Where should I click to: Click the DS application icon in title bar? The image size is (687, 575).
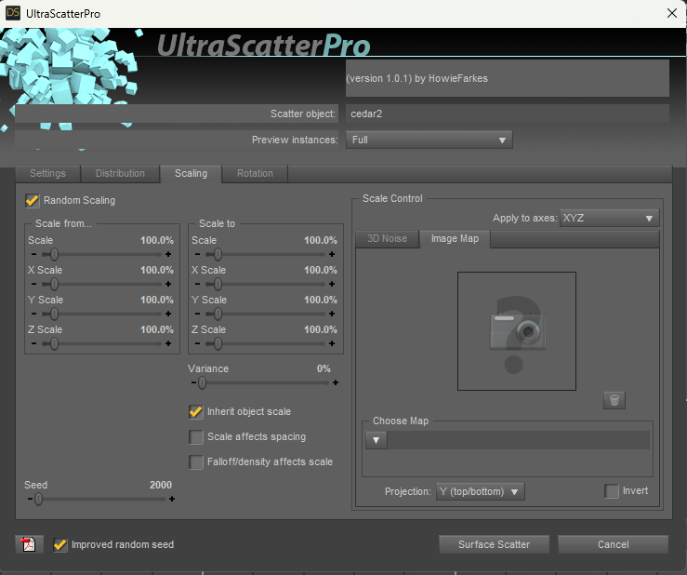coord(13,13)
